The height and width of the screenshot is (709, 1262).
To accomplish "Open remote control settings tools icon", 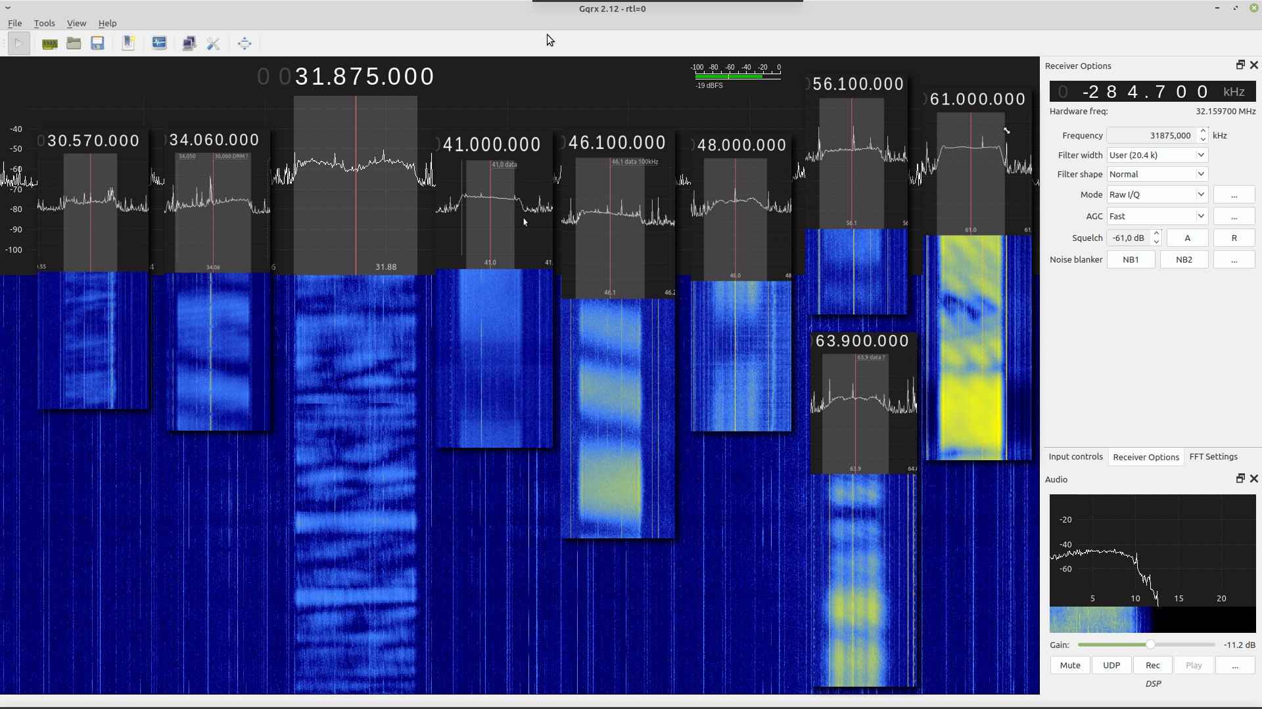I will (x=213, y=44).
